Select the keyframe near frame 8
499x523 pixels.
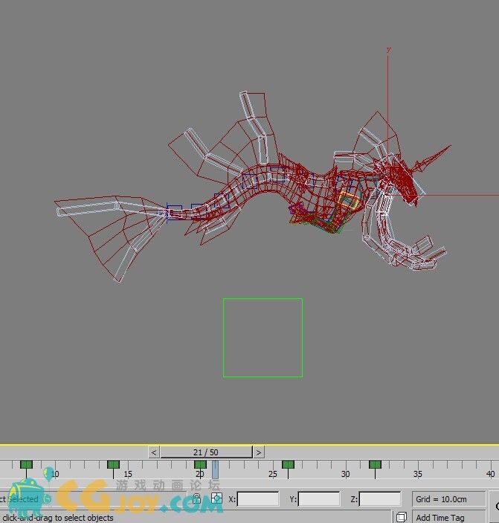pyautogui.click(x=26, y=465)
